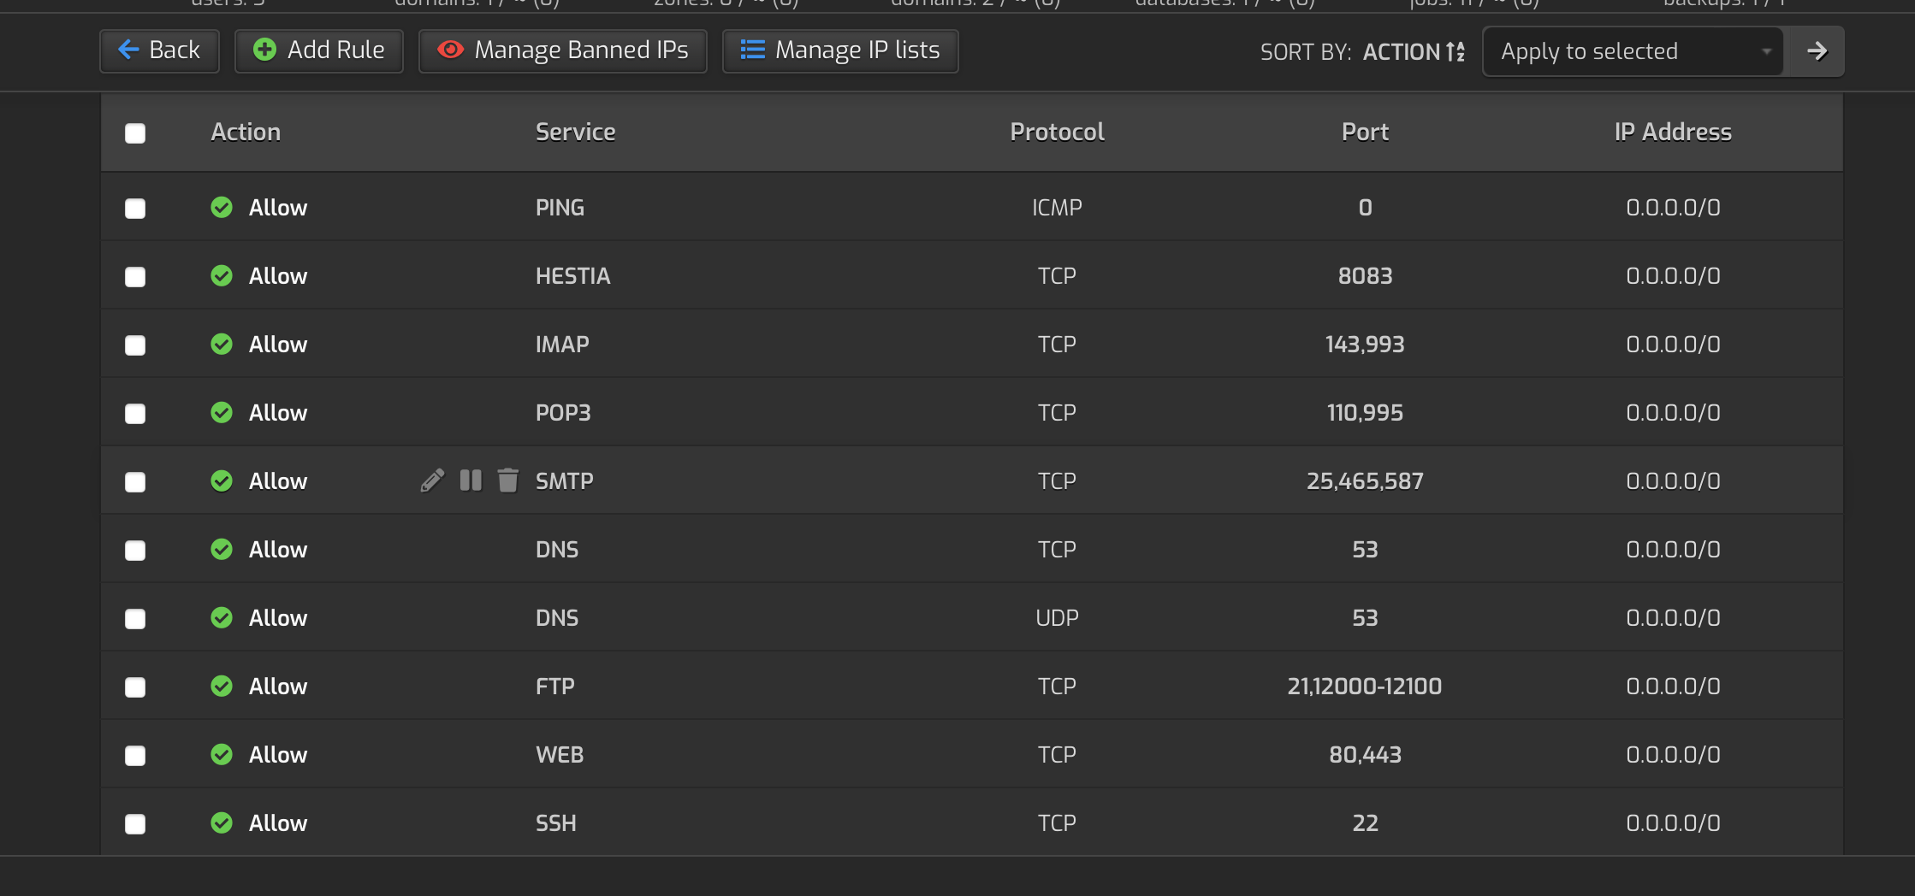Toggle the select-all checkbox in table header
Image resolution: width=1915 pixels, height=896 pixels.
(135, 133)
